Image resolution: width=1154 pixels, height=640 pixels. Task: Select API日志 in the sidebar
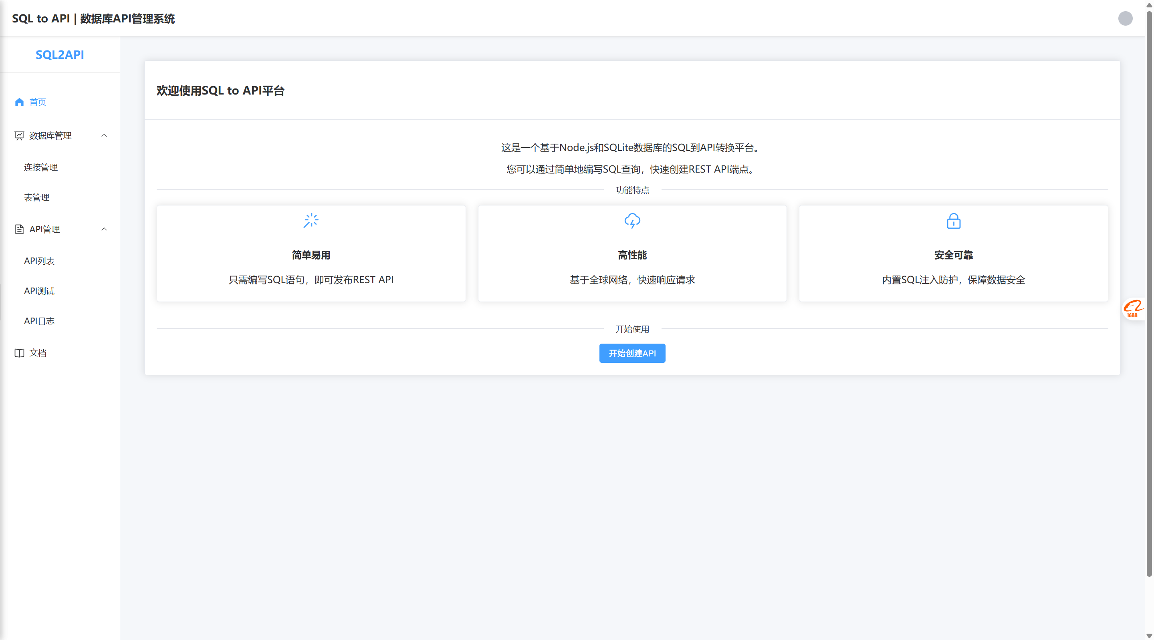point(39,321)
